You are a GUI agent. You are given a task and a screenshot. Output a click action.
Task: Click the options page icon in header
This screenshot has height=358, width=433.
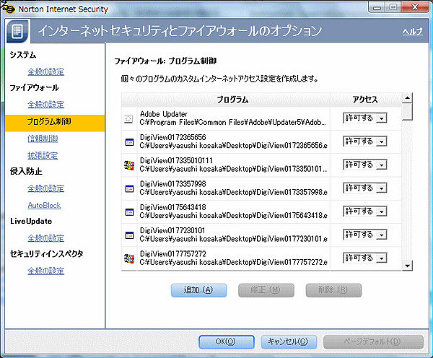[17, 31]
